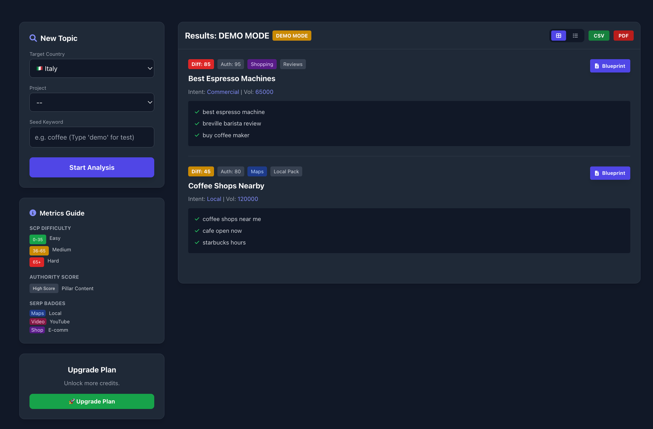Click the info icon beside Metrics Guide
The width and height of the screenshot is (653, 429).
pyautogui.click(x=33, y=213)
